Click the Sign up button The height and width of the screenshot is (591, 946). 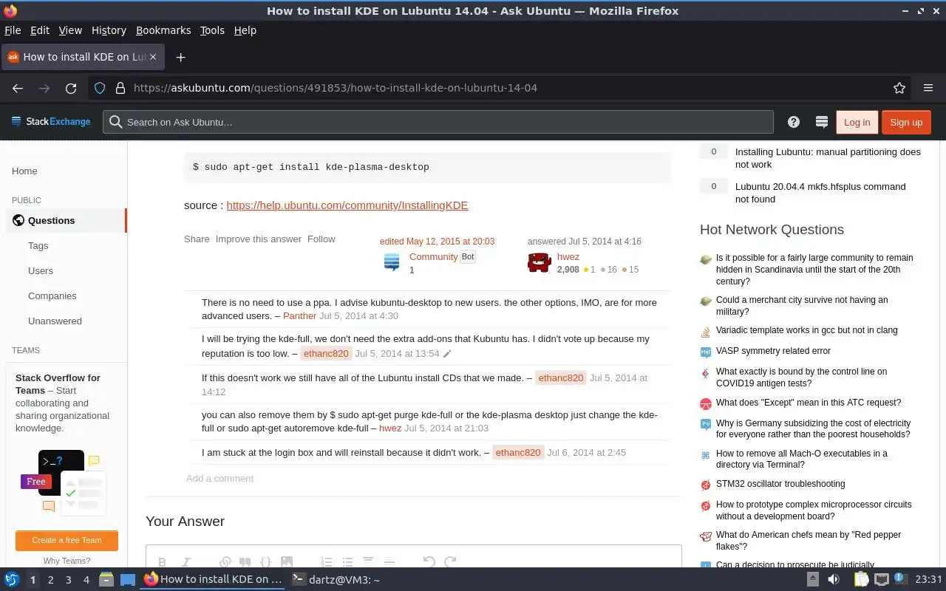(x=906, y=122)
